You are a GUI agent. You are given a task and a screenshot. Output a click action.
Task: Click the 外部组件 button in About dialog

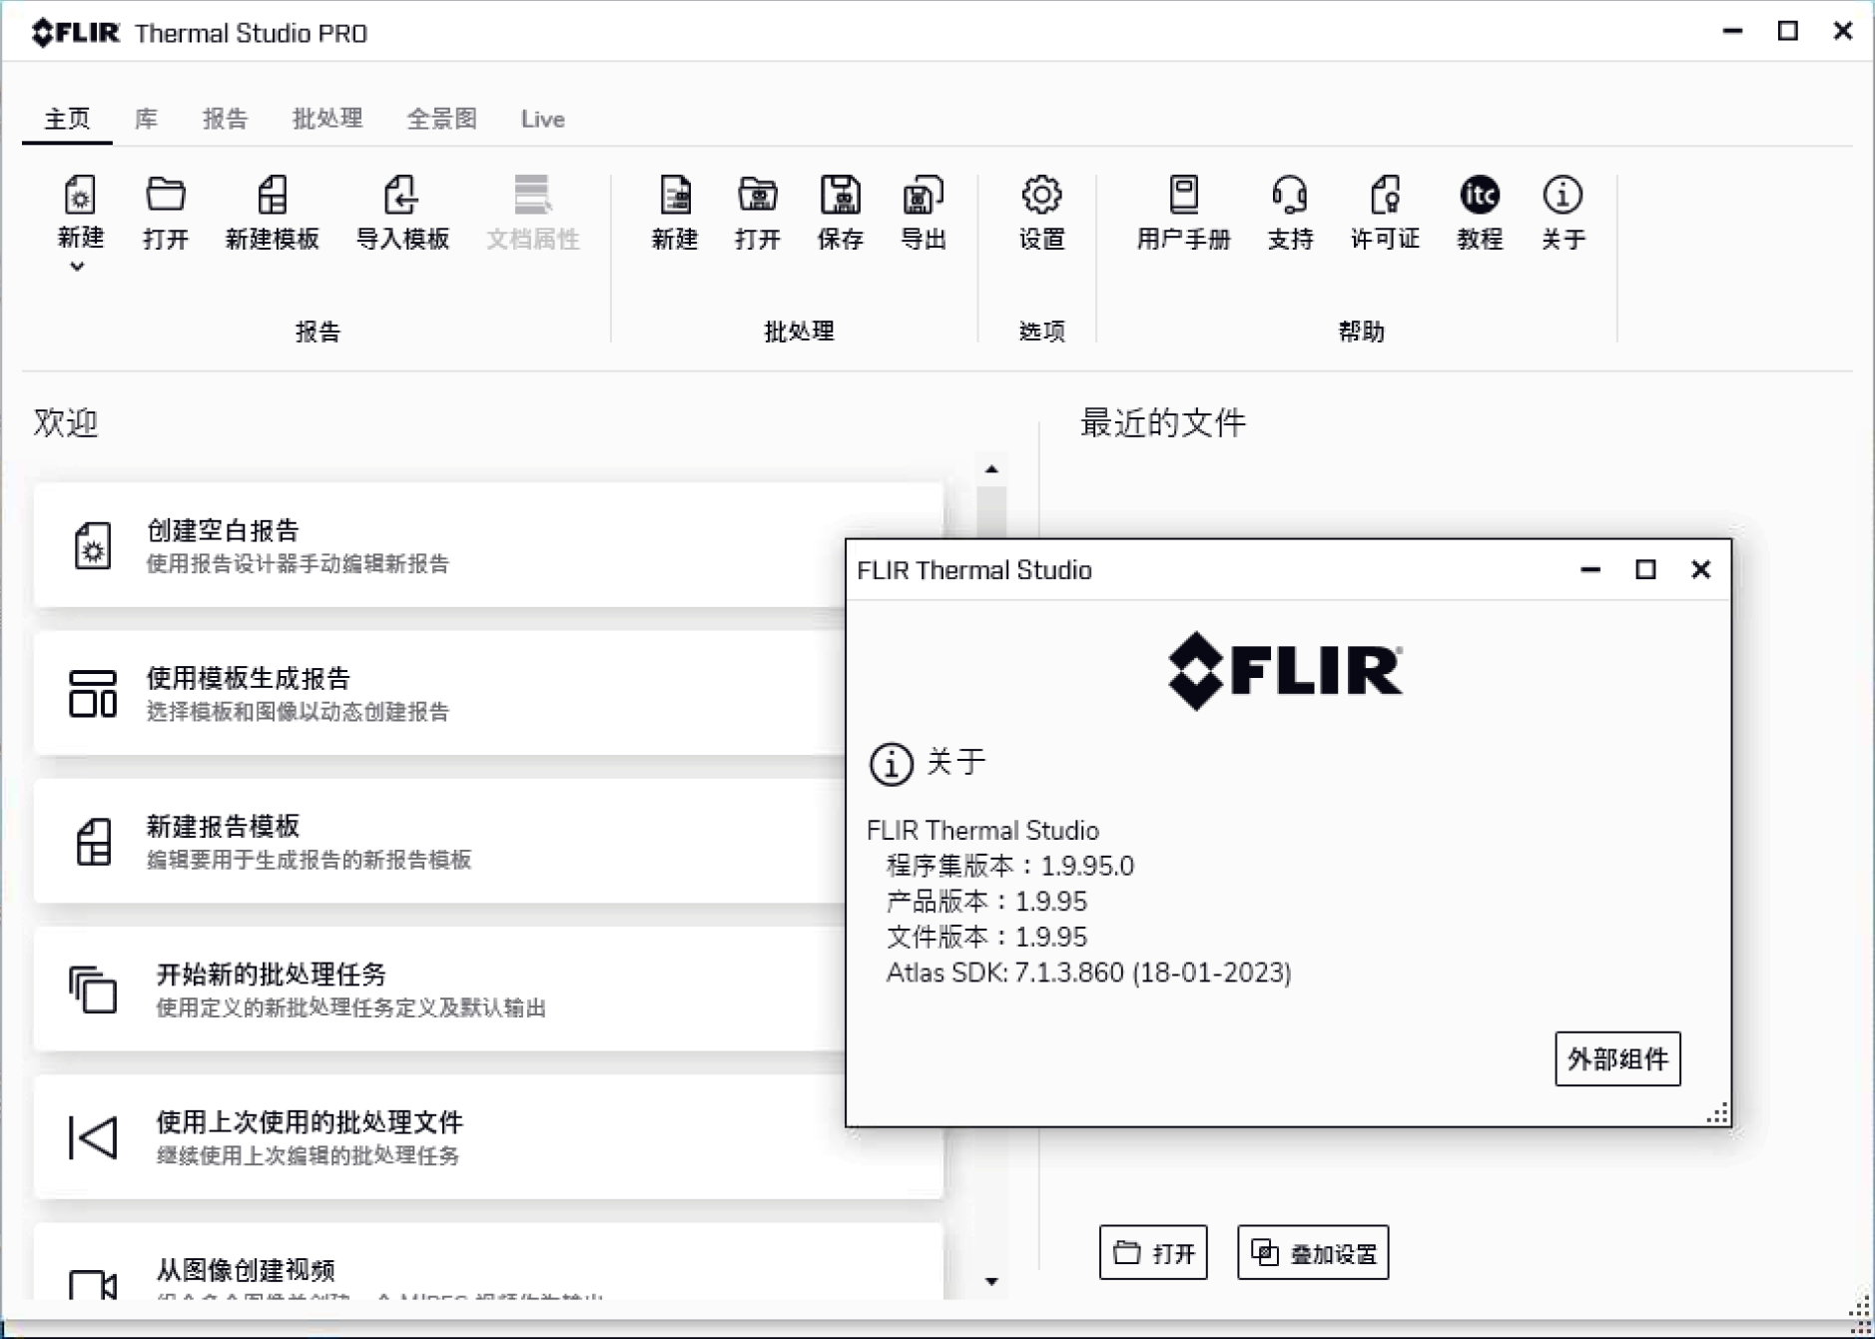click(1617, 1058)
